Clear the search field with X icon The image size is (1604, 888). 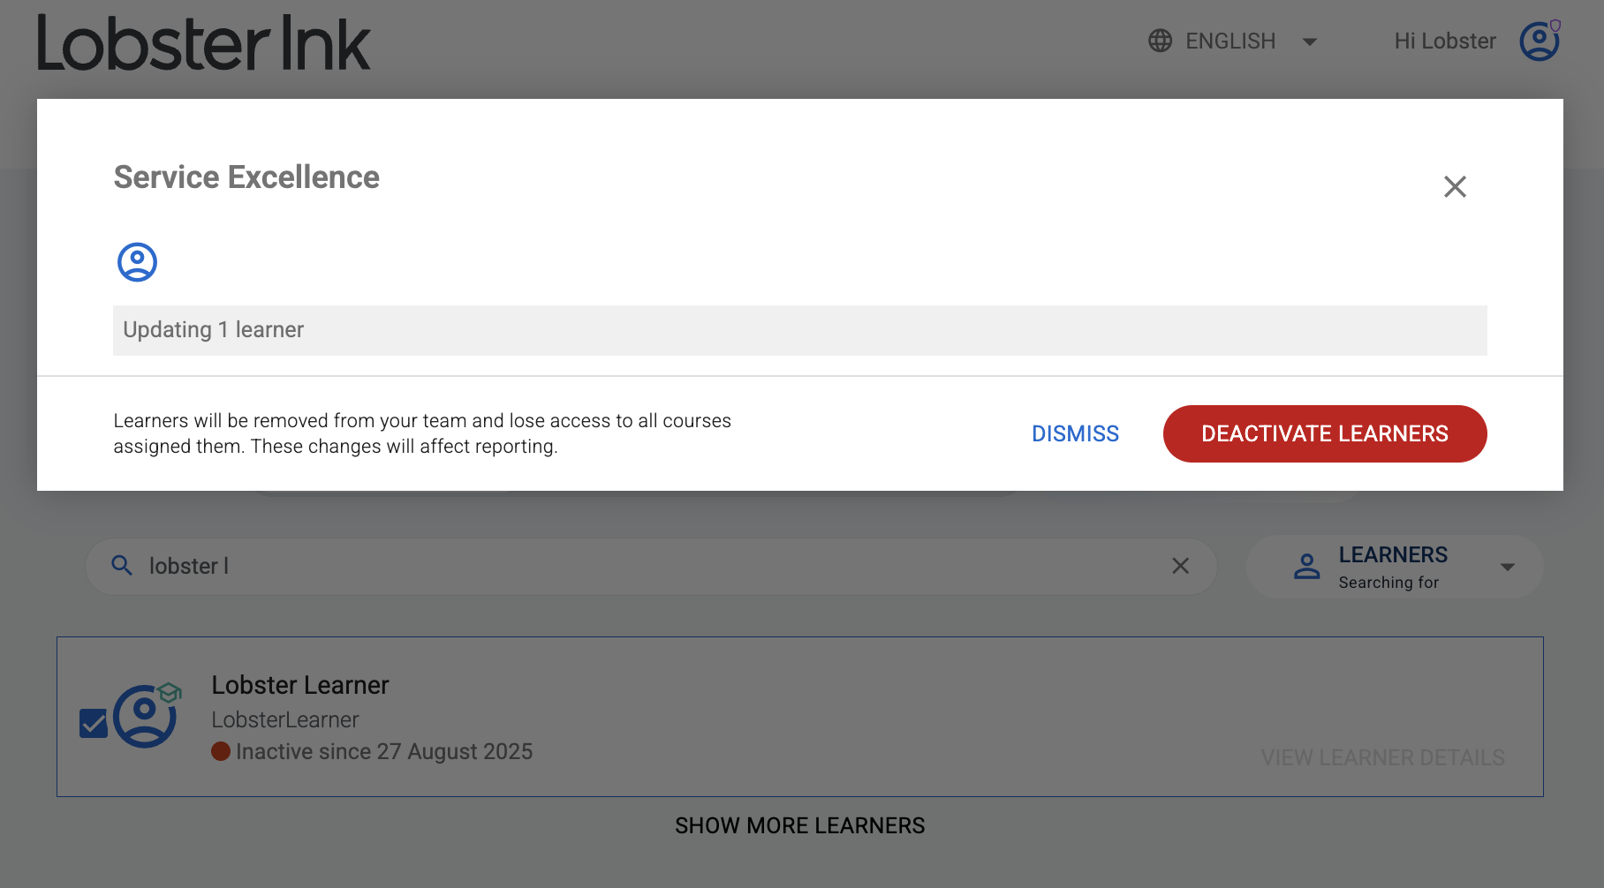[1180, 566]
